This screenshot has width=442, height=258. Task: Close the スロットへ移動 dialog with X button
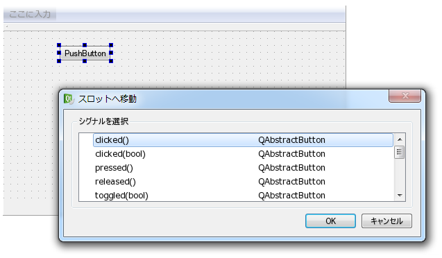(405, 96)
